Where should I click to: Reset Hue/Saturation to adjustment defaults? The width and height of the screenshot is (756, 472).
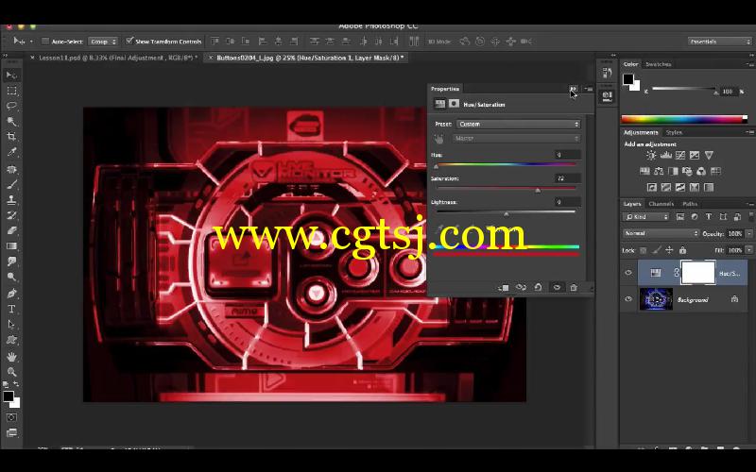538,288
